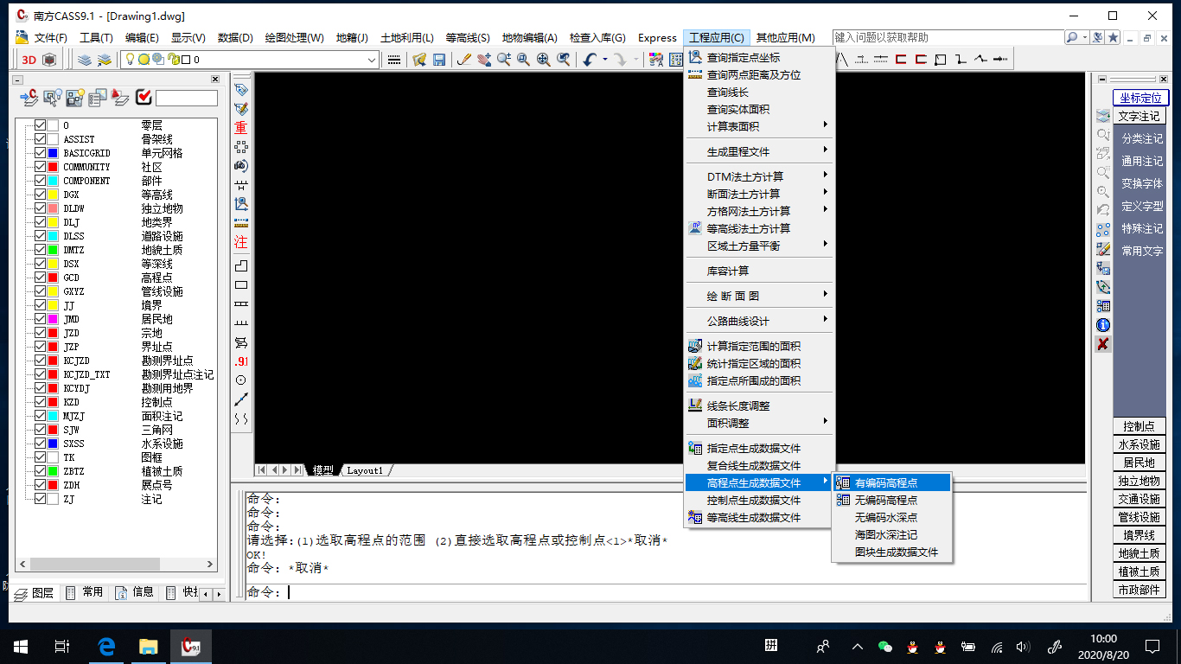
Task: Click the linetype dashed lines icon
Action: (394, 60)
